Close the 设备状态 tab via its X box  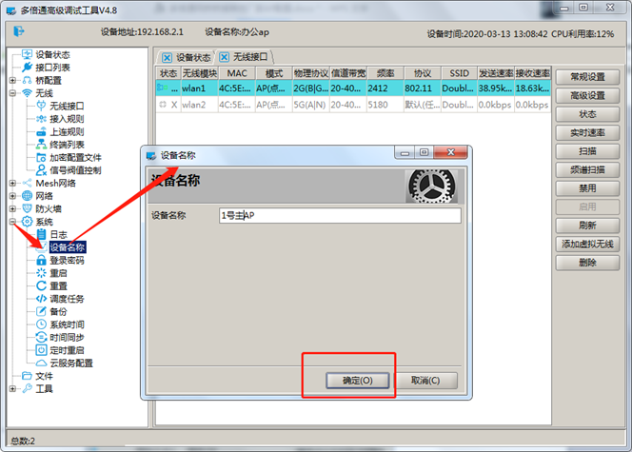click(x=168, y=57)
